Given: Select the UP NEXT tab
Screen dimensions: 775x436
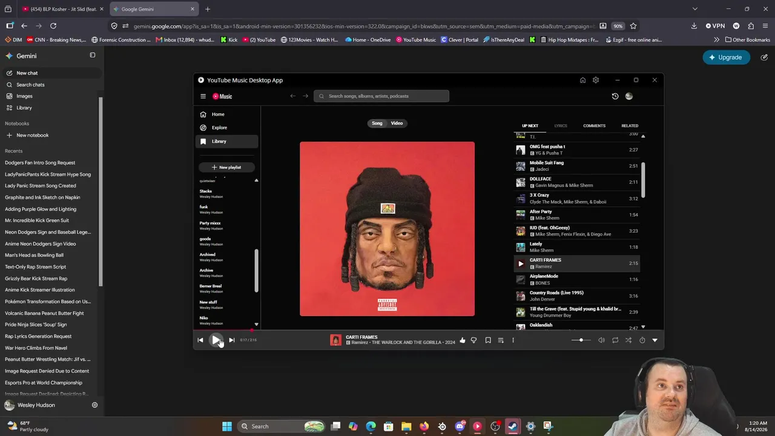Looking at the screenshot, I should [x=530, y=126].
